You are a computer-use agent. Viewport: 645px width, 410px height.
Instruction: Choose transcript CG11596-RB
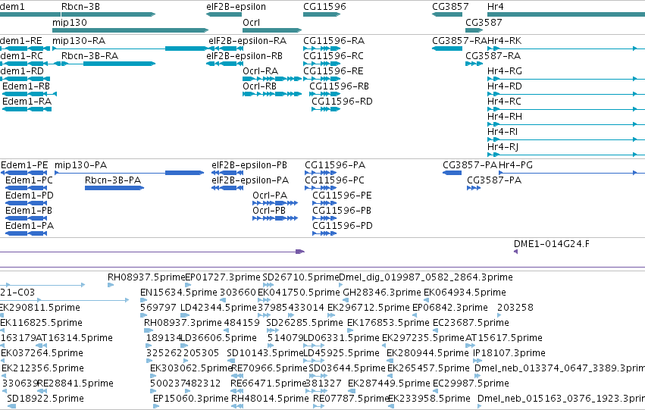[x=339, y=86]
